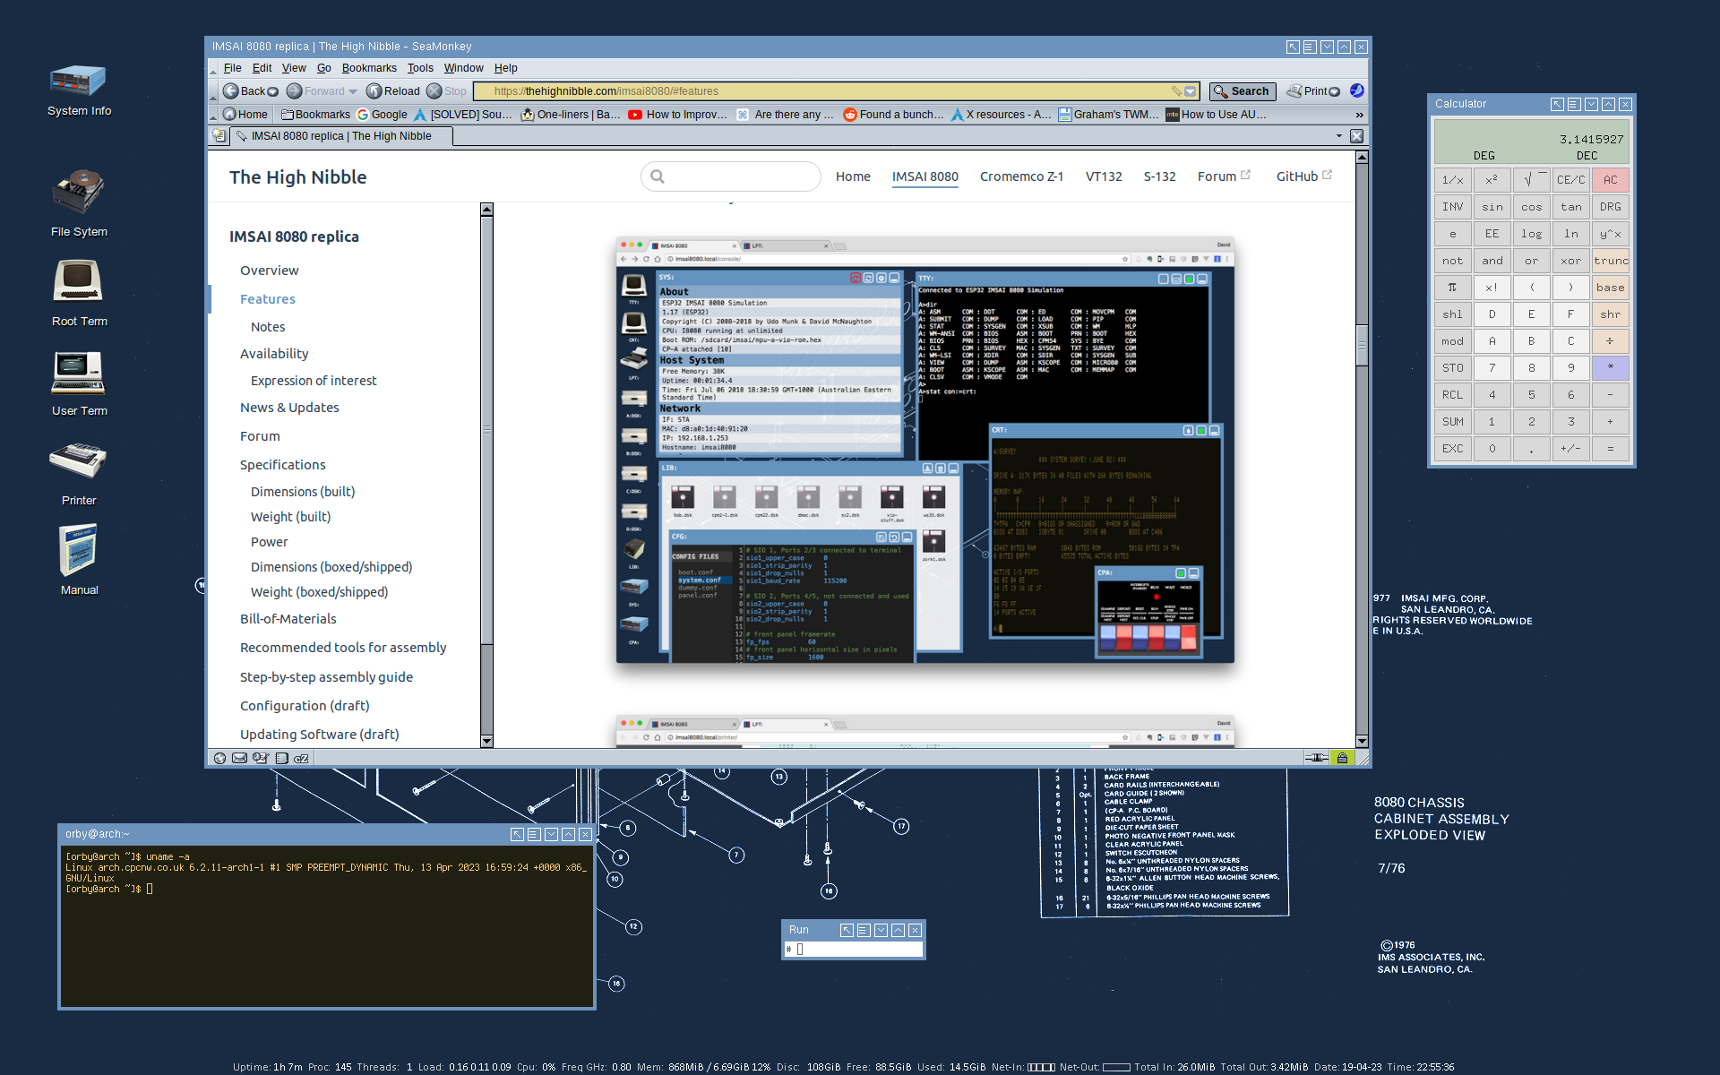Click the calculator multiply button
Image resolution: width=1720 pixels, height=1075 pixels.
click(1610, 368)
